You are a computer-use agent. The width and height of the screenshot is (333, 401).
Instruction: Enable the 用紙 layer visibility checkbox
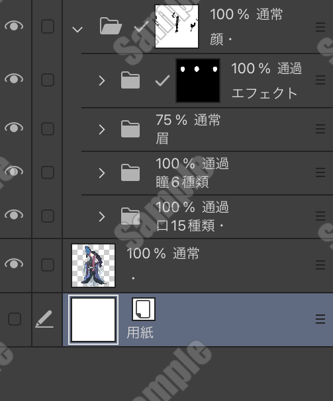15,319
